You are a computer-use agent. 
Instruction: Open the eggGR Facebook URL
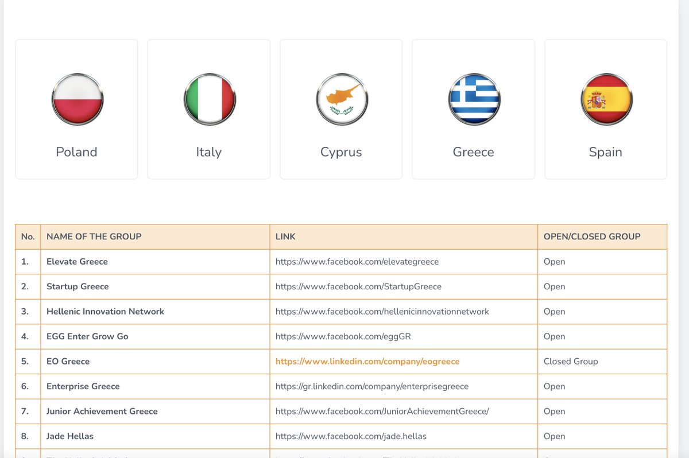pos(343,337)
